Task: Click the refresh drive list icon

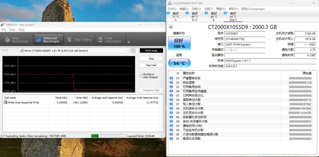Action: tap(133, 50)
